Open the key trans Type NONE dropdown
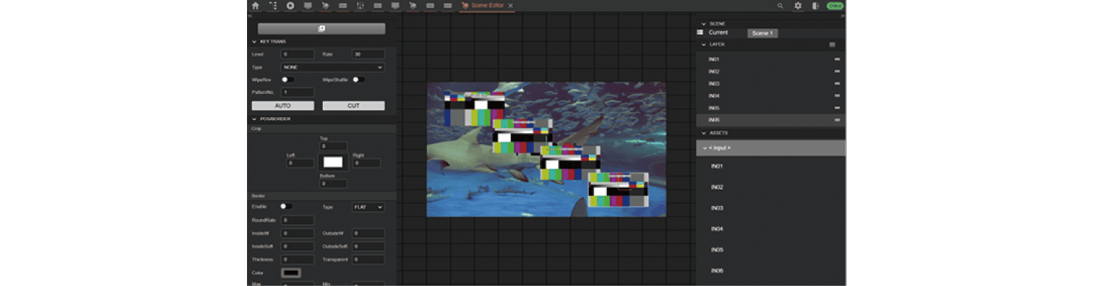1093x286 pixels. (333, 67)
